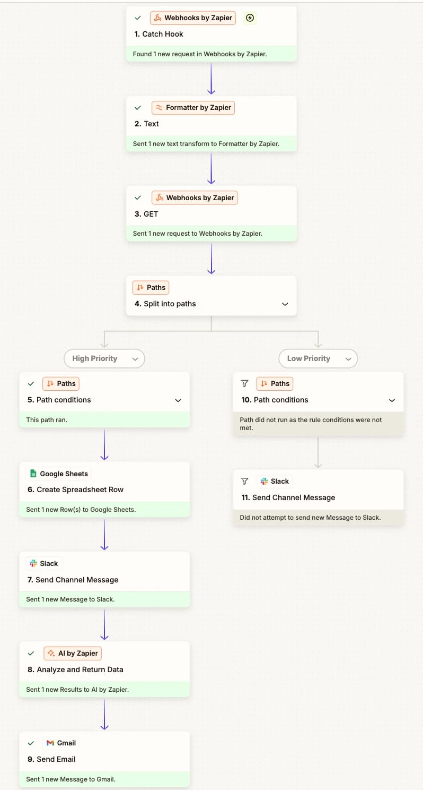Click the Gmail icon in step 9
The image size is (423, 790).
(x=50, y=743)
